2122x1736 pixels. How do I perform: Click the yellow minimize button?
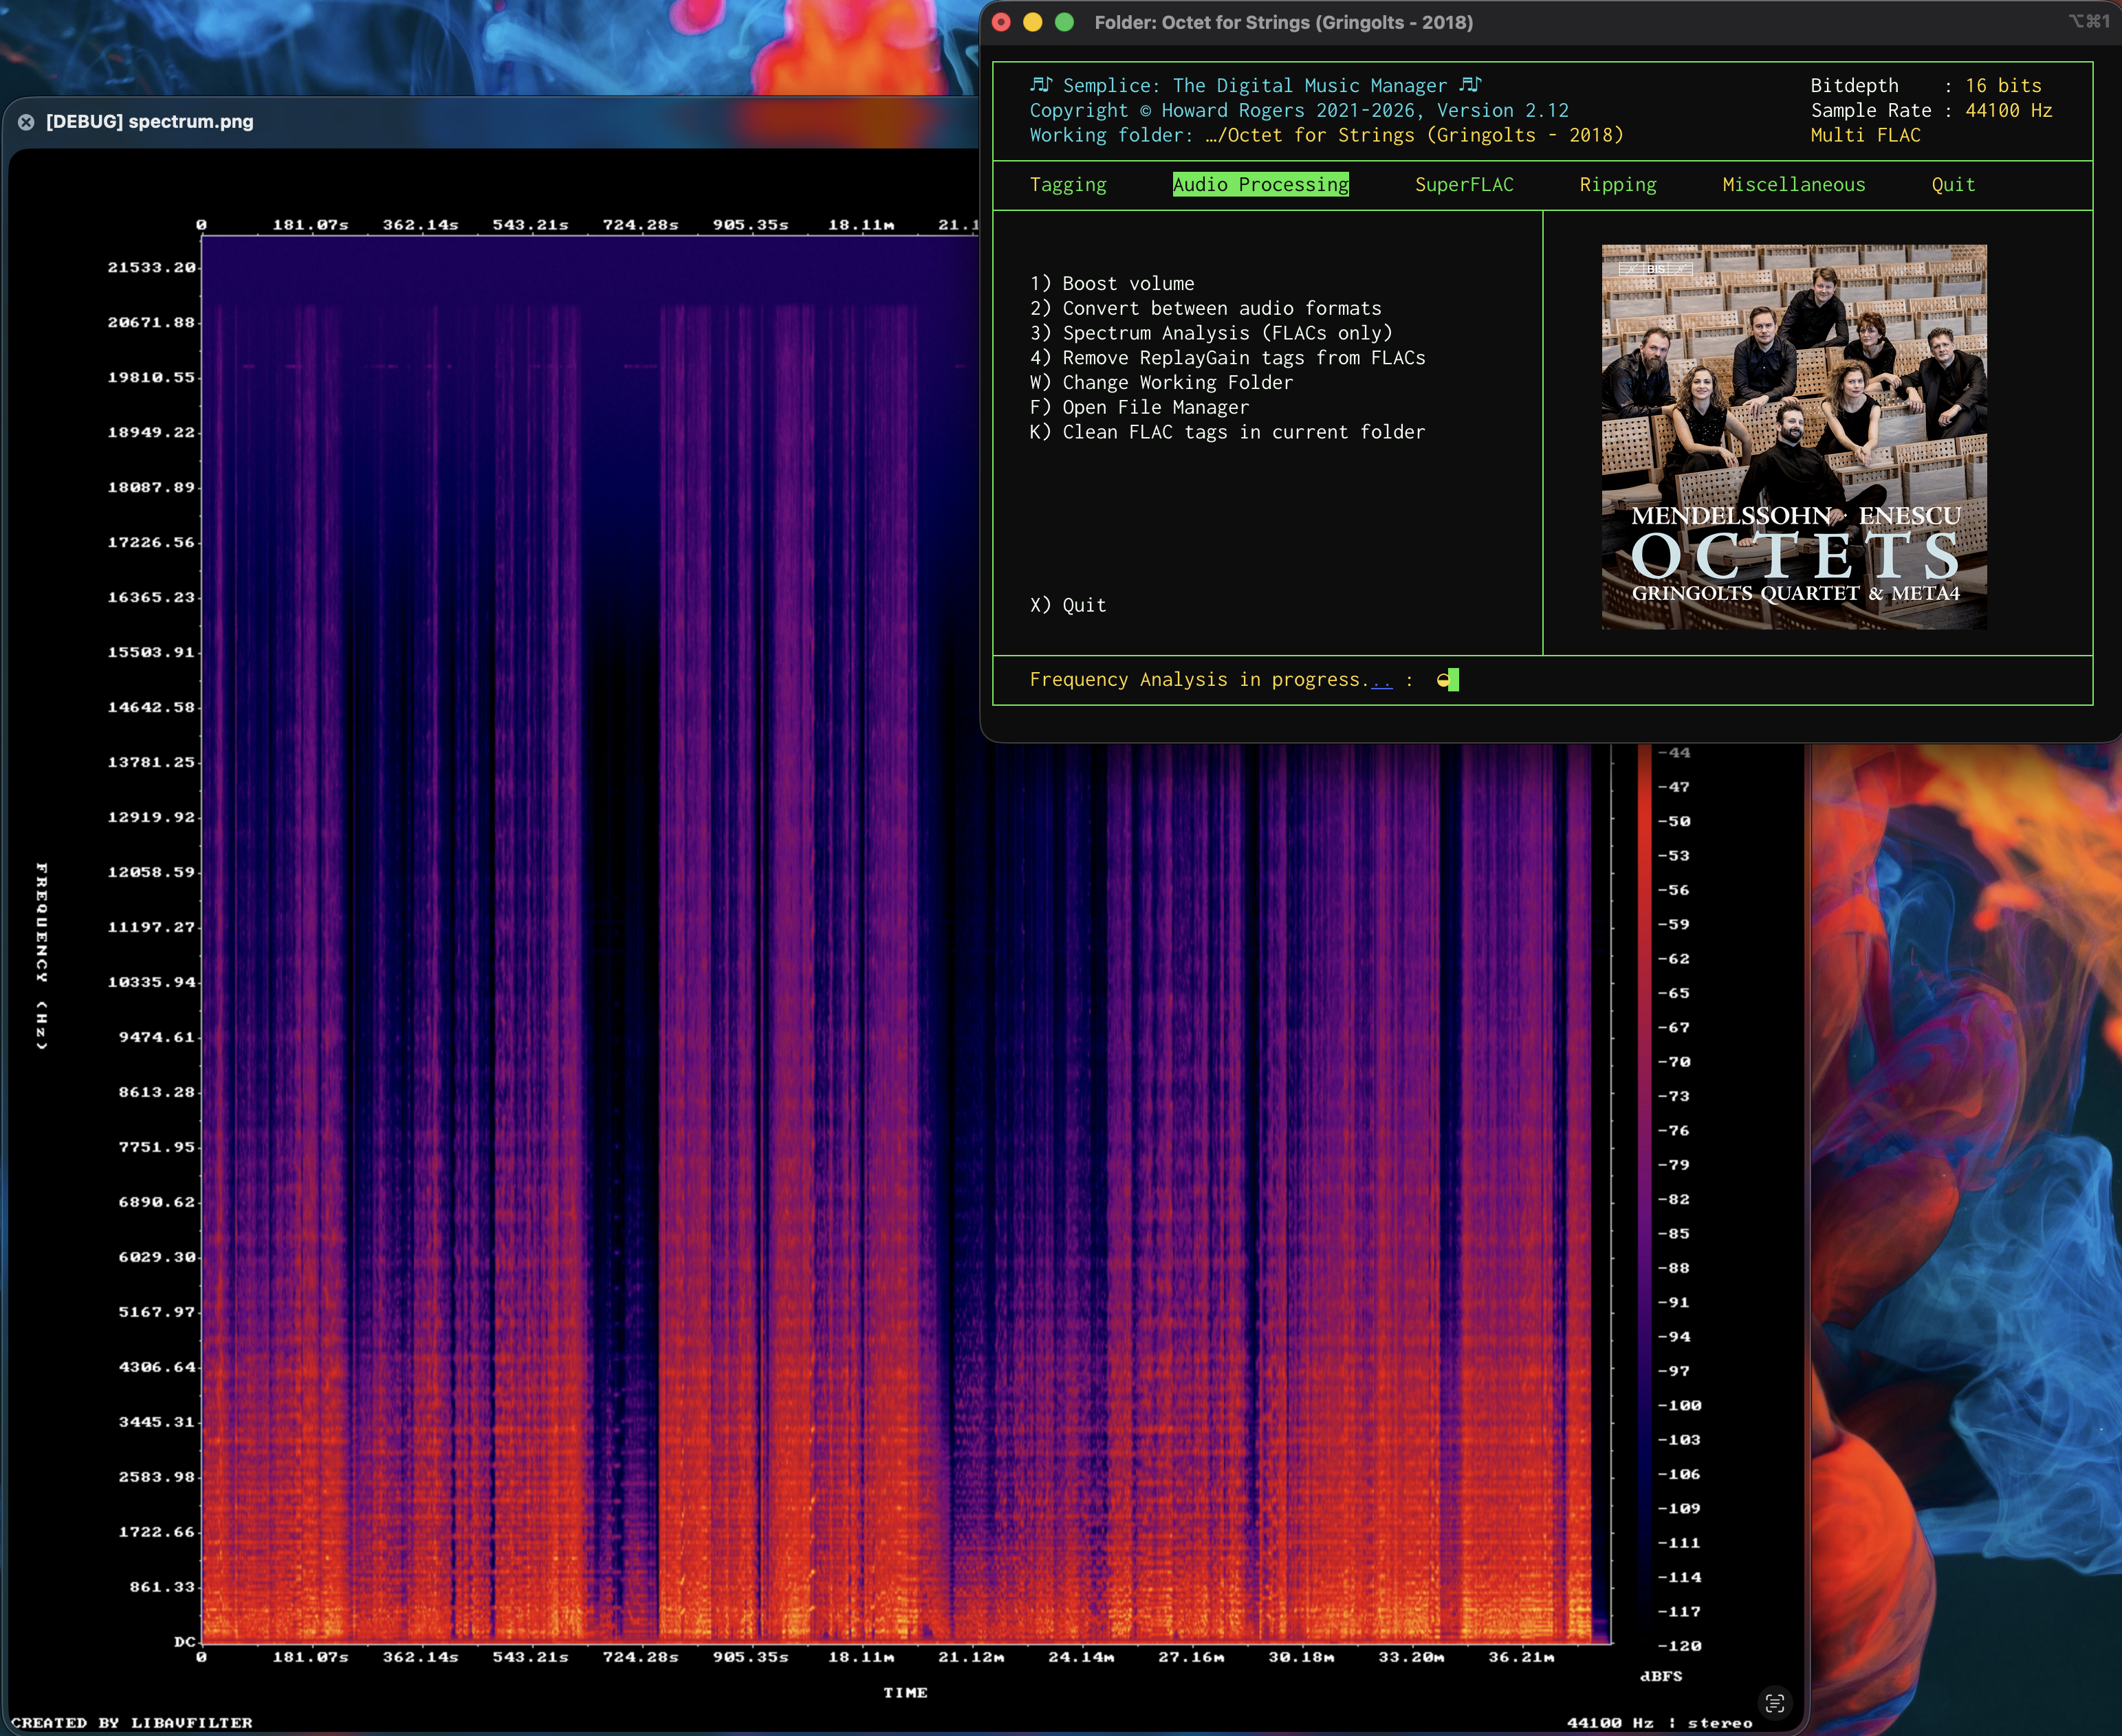pos(1033,22)
